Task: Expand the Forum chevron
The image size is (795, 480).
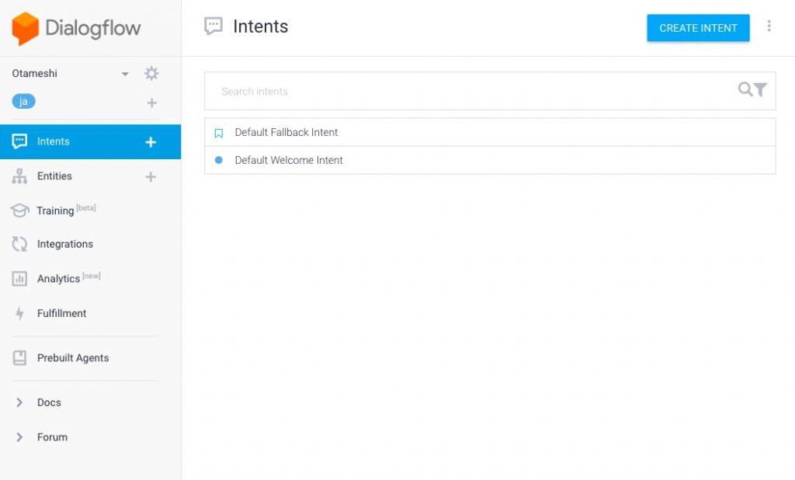Action: point(19,437)
